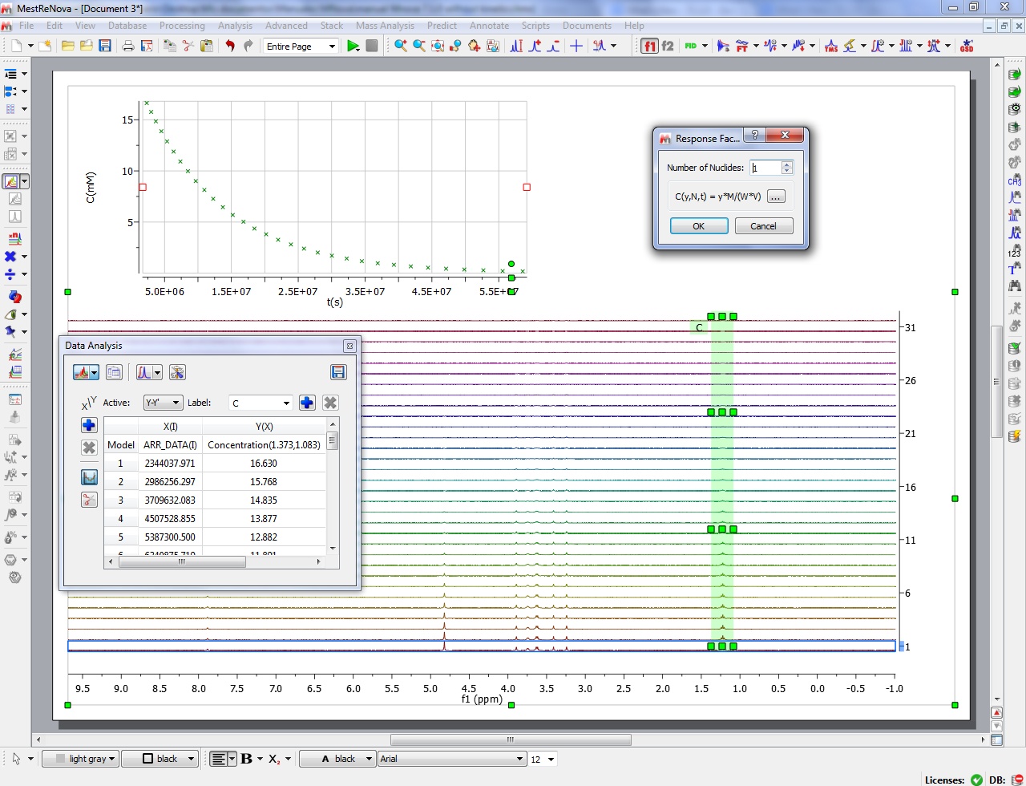Viewport: 1026px width, 786px height.
Task: Click the crosshair cursor tool icon
Action: click(x=576, y=46)
